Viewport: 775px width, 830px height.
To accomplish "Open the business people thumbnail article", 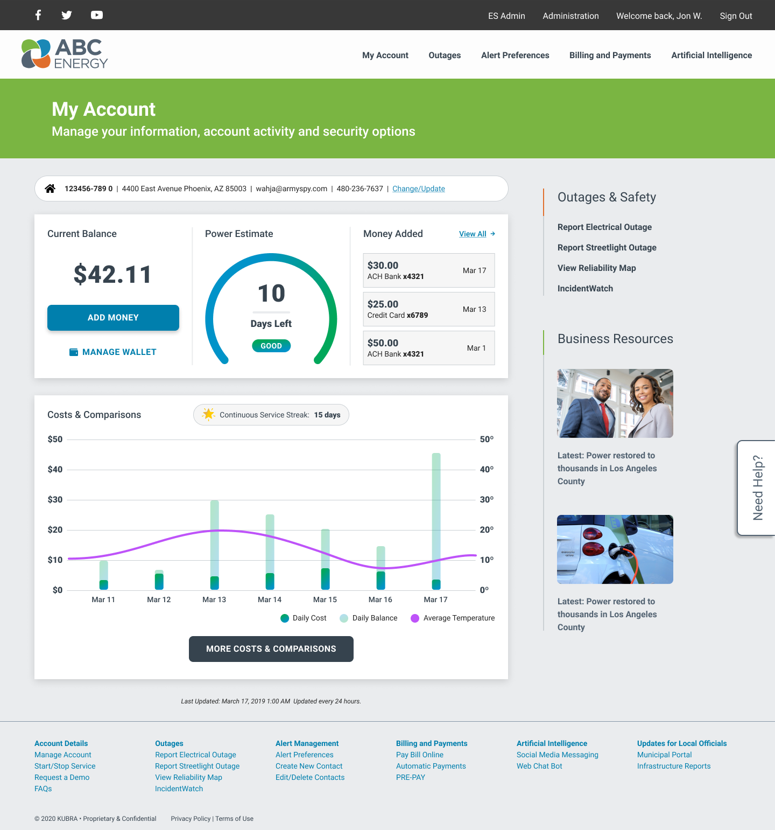I will pyautogui.click(x=615, y=403).
